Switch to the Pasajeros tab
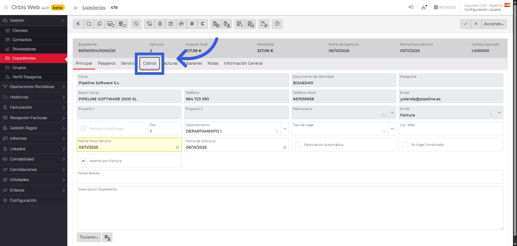The image size is (517, 246). pos(107,63)
